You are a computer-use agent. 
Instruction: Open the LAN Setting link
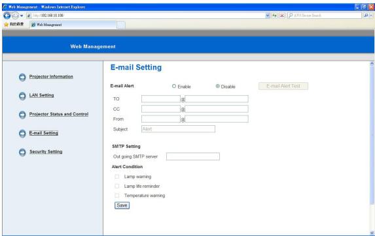pos(41,95)
